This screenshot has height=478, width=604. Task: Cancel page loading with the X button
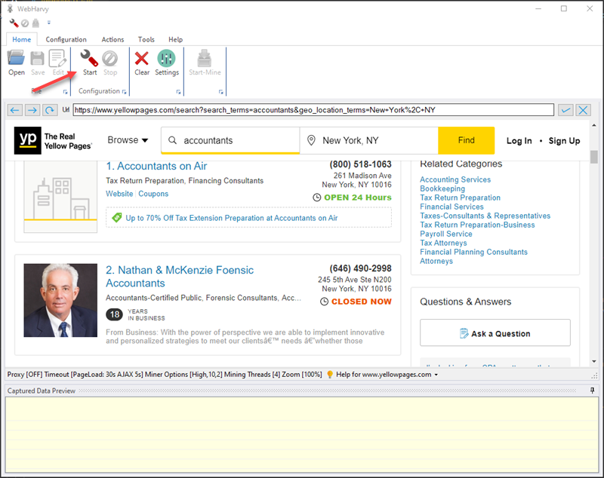(x=583, y=110)
